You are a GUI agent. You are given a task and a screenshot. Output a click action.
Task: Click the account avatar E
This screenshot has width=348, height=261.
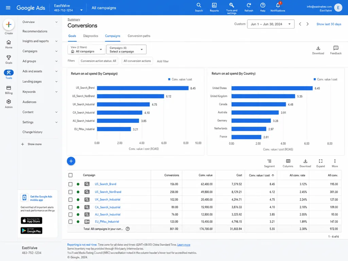coord(338,8)
